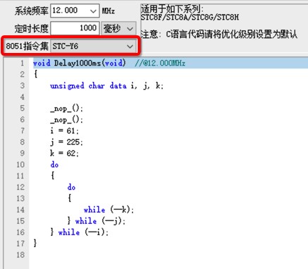Image resolution: width=308 pixels, height=269 pixels.
Task: Click the line 'while (--k);'
Action: pos(109,210)
